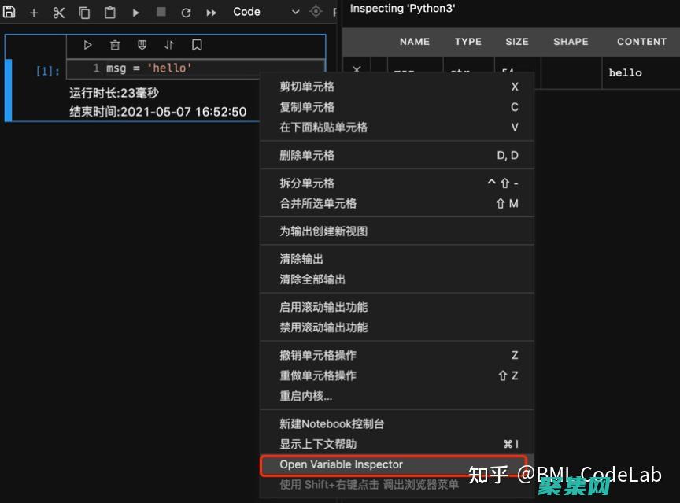Click the SHAPE column header
Image resolution: width=680 pixels, height=503 pixels.
(571, 42)
